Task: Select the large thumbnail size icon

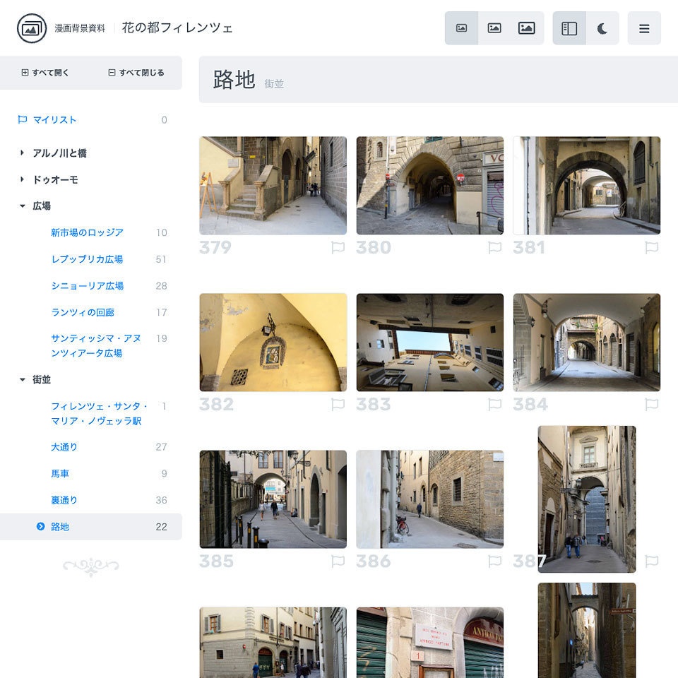Action: 527,27
